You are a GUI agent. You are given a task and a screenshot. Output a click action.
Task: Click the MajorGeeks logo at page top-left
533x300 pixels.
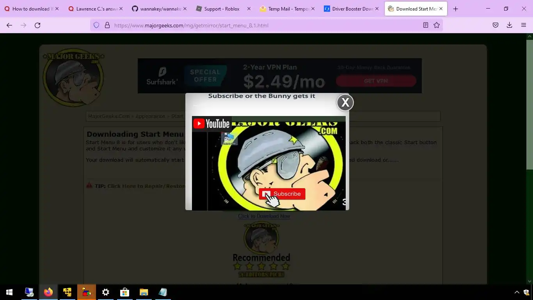[x=73, y=77]
